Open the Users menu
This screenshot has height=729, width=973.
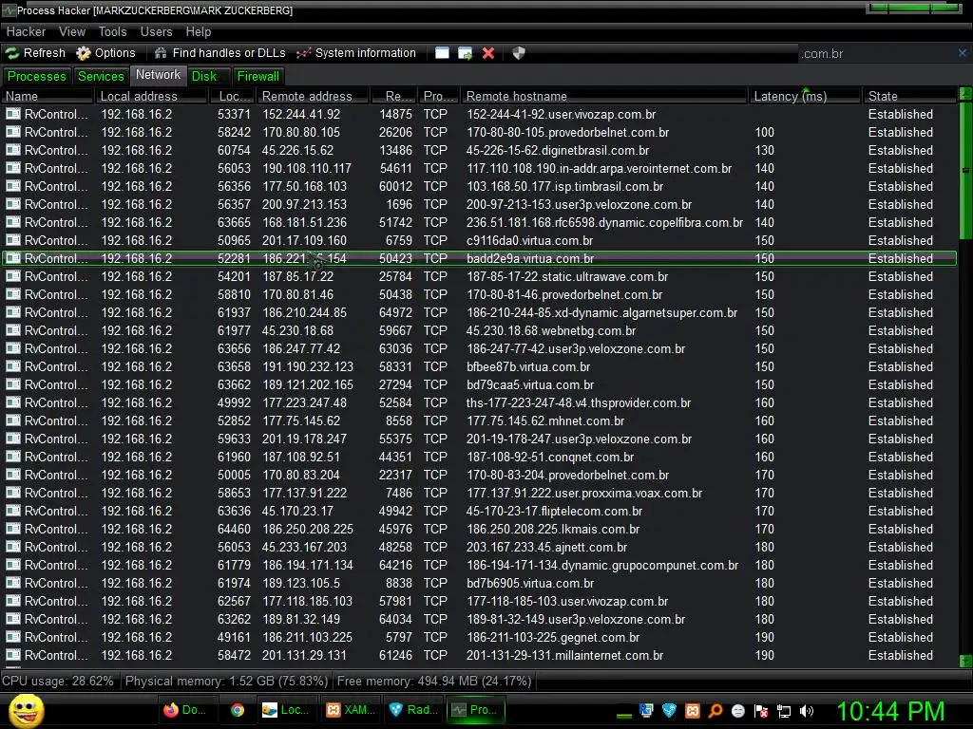(x=157, y=31)
